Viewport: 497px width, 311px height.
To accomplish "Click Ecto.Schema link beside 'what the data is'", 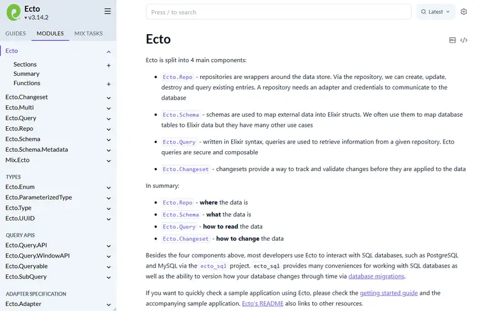I will (x=181, y=215).
